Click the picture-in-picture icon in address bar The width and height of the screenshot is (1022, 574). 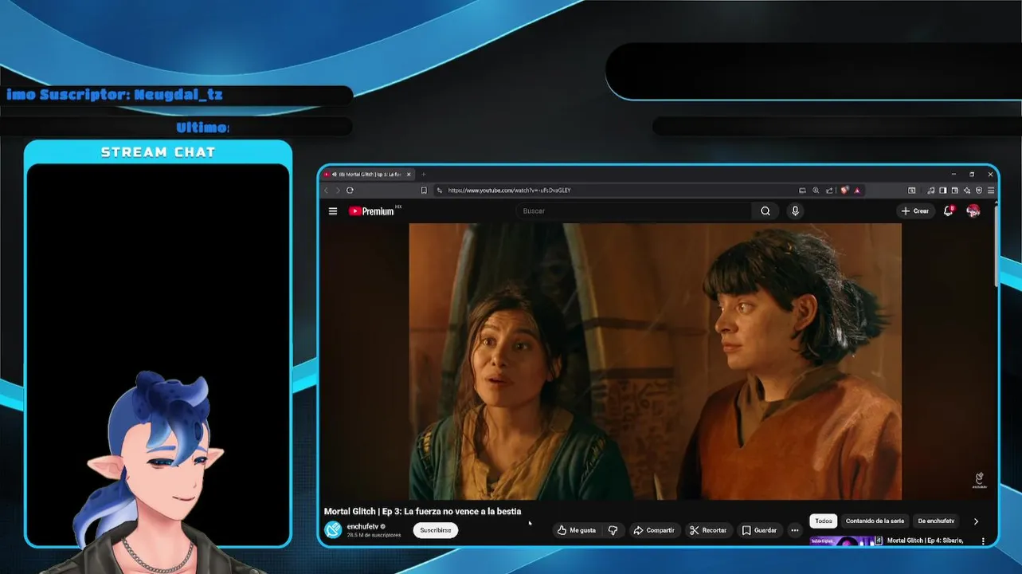pos(802,191)
